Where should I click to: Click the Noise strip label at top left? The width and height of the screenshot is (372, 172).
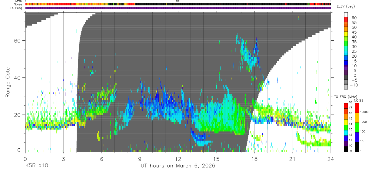click(x=18, y=5)
